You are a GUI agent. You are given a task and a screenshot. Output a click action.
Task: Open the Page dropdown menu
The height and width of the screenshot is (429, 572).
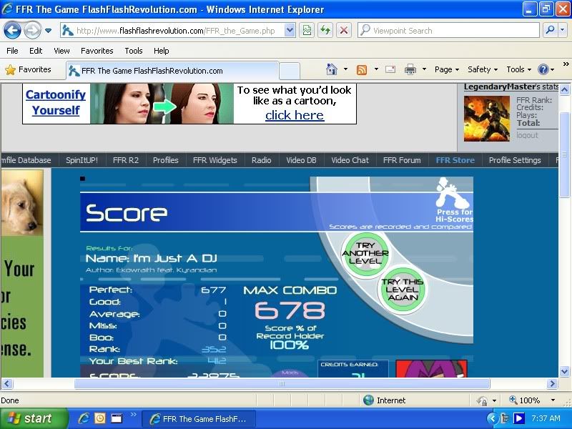click(447, 69)
